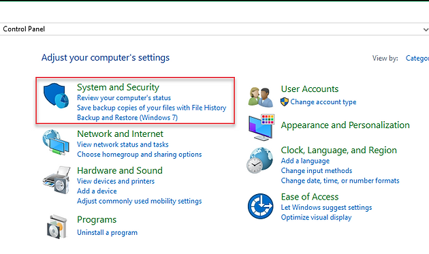Click Add a language link
This screenshot has width=429, height=254.
305,161
